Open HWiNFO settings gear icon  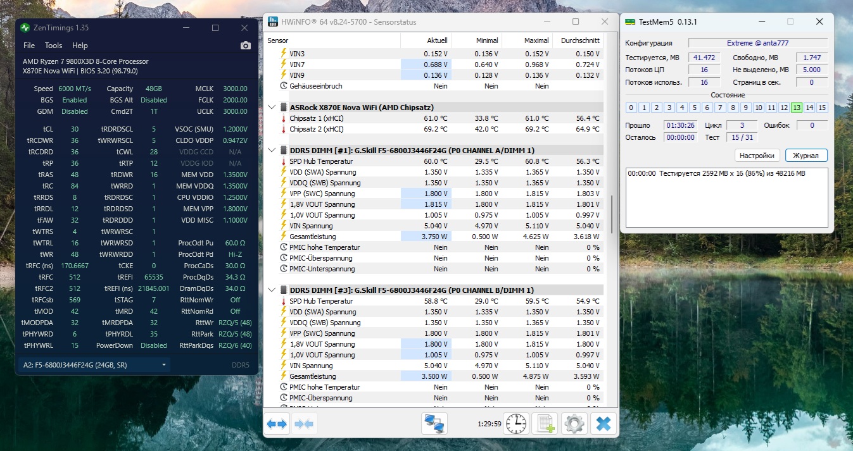pos(574,424)
